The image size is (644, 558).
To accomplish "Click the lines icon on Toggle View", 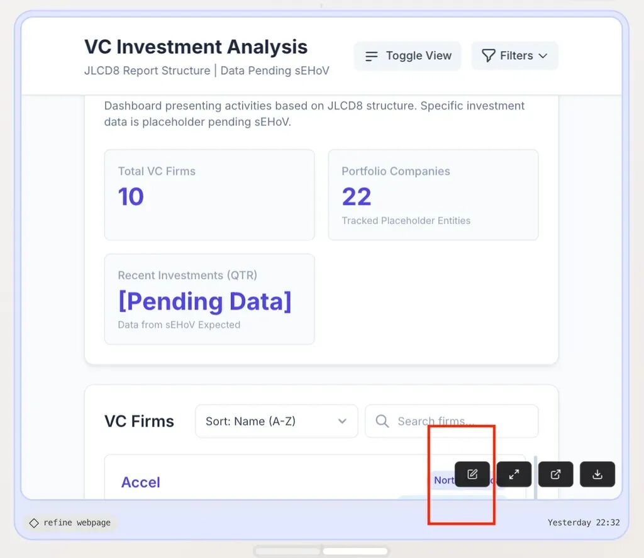I will tap(371, 56).
